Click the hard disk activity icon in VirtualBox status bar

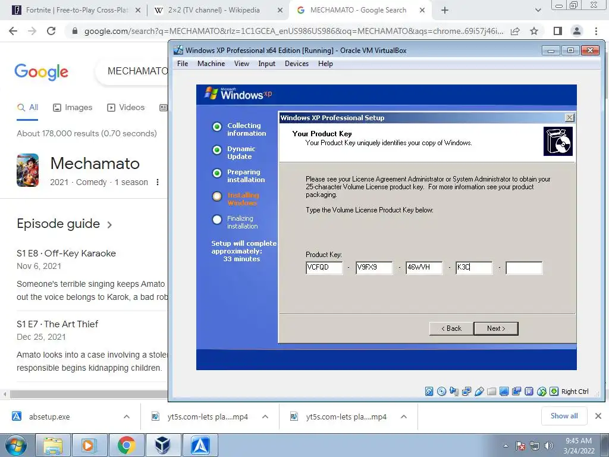tap(429, 392)
